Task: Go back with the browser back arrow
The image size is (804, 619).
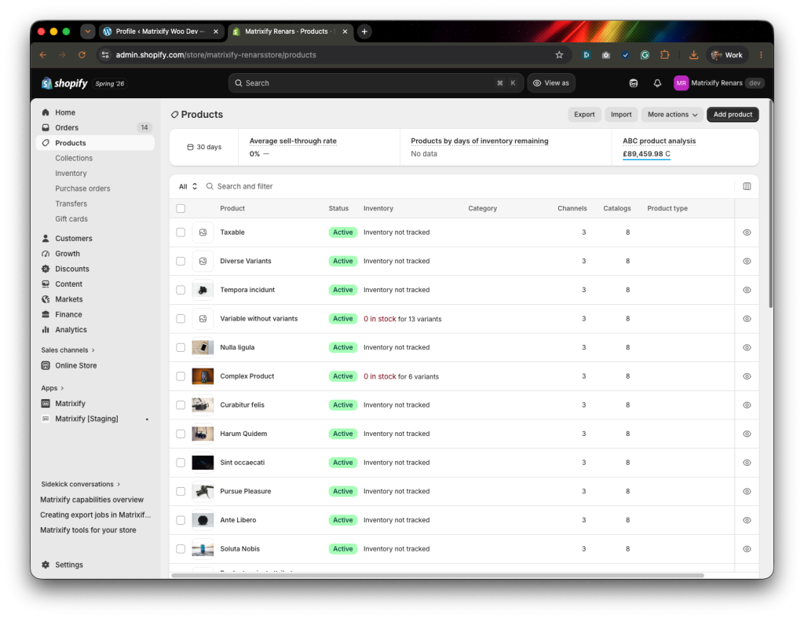Action: 43,55
